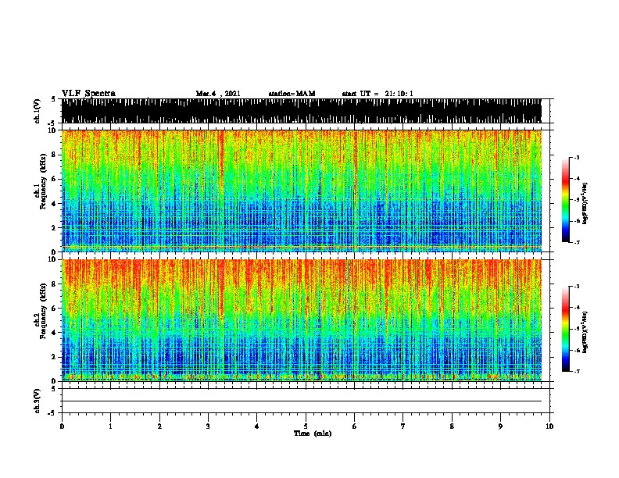Click the "-5" label on ch.2 colorbar
Image resolution: width=619 pixels, height=478 pixels.
click(577, 329)
